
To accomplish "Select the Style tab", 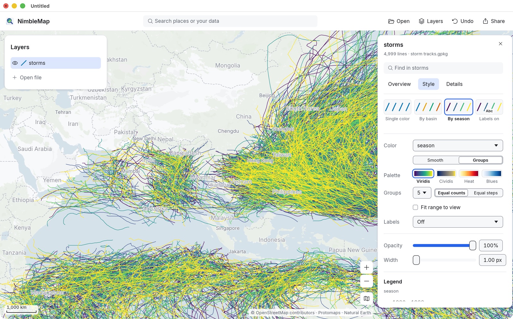I will [428, 84].
